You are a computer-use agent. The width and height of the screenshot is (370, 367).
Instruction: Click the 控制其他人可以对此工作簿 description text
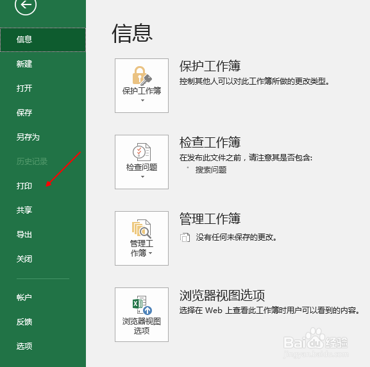coord(255,81)
